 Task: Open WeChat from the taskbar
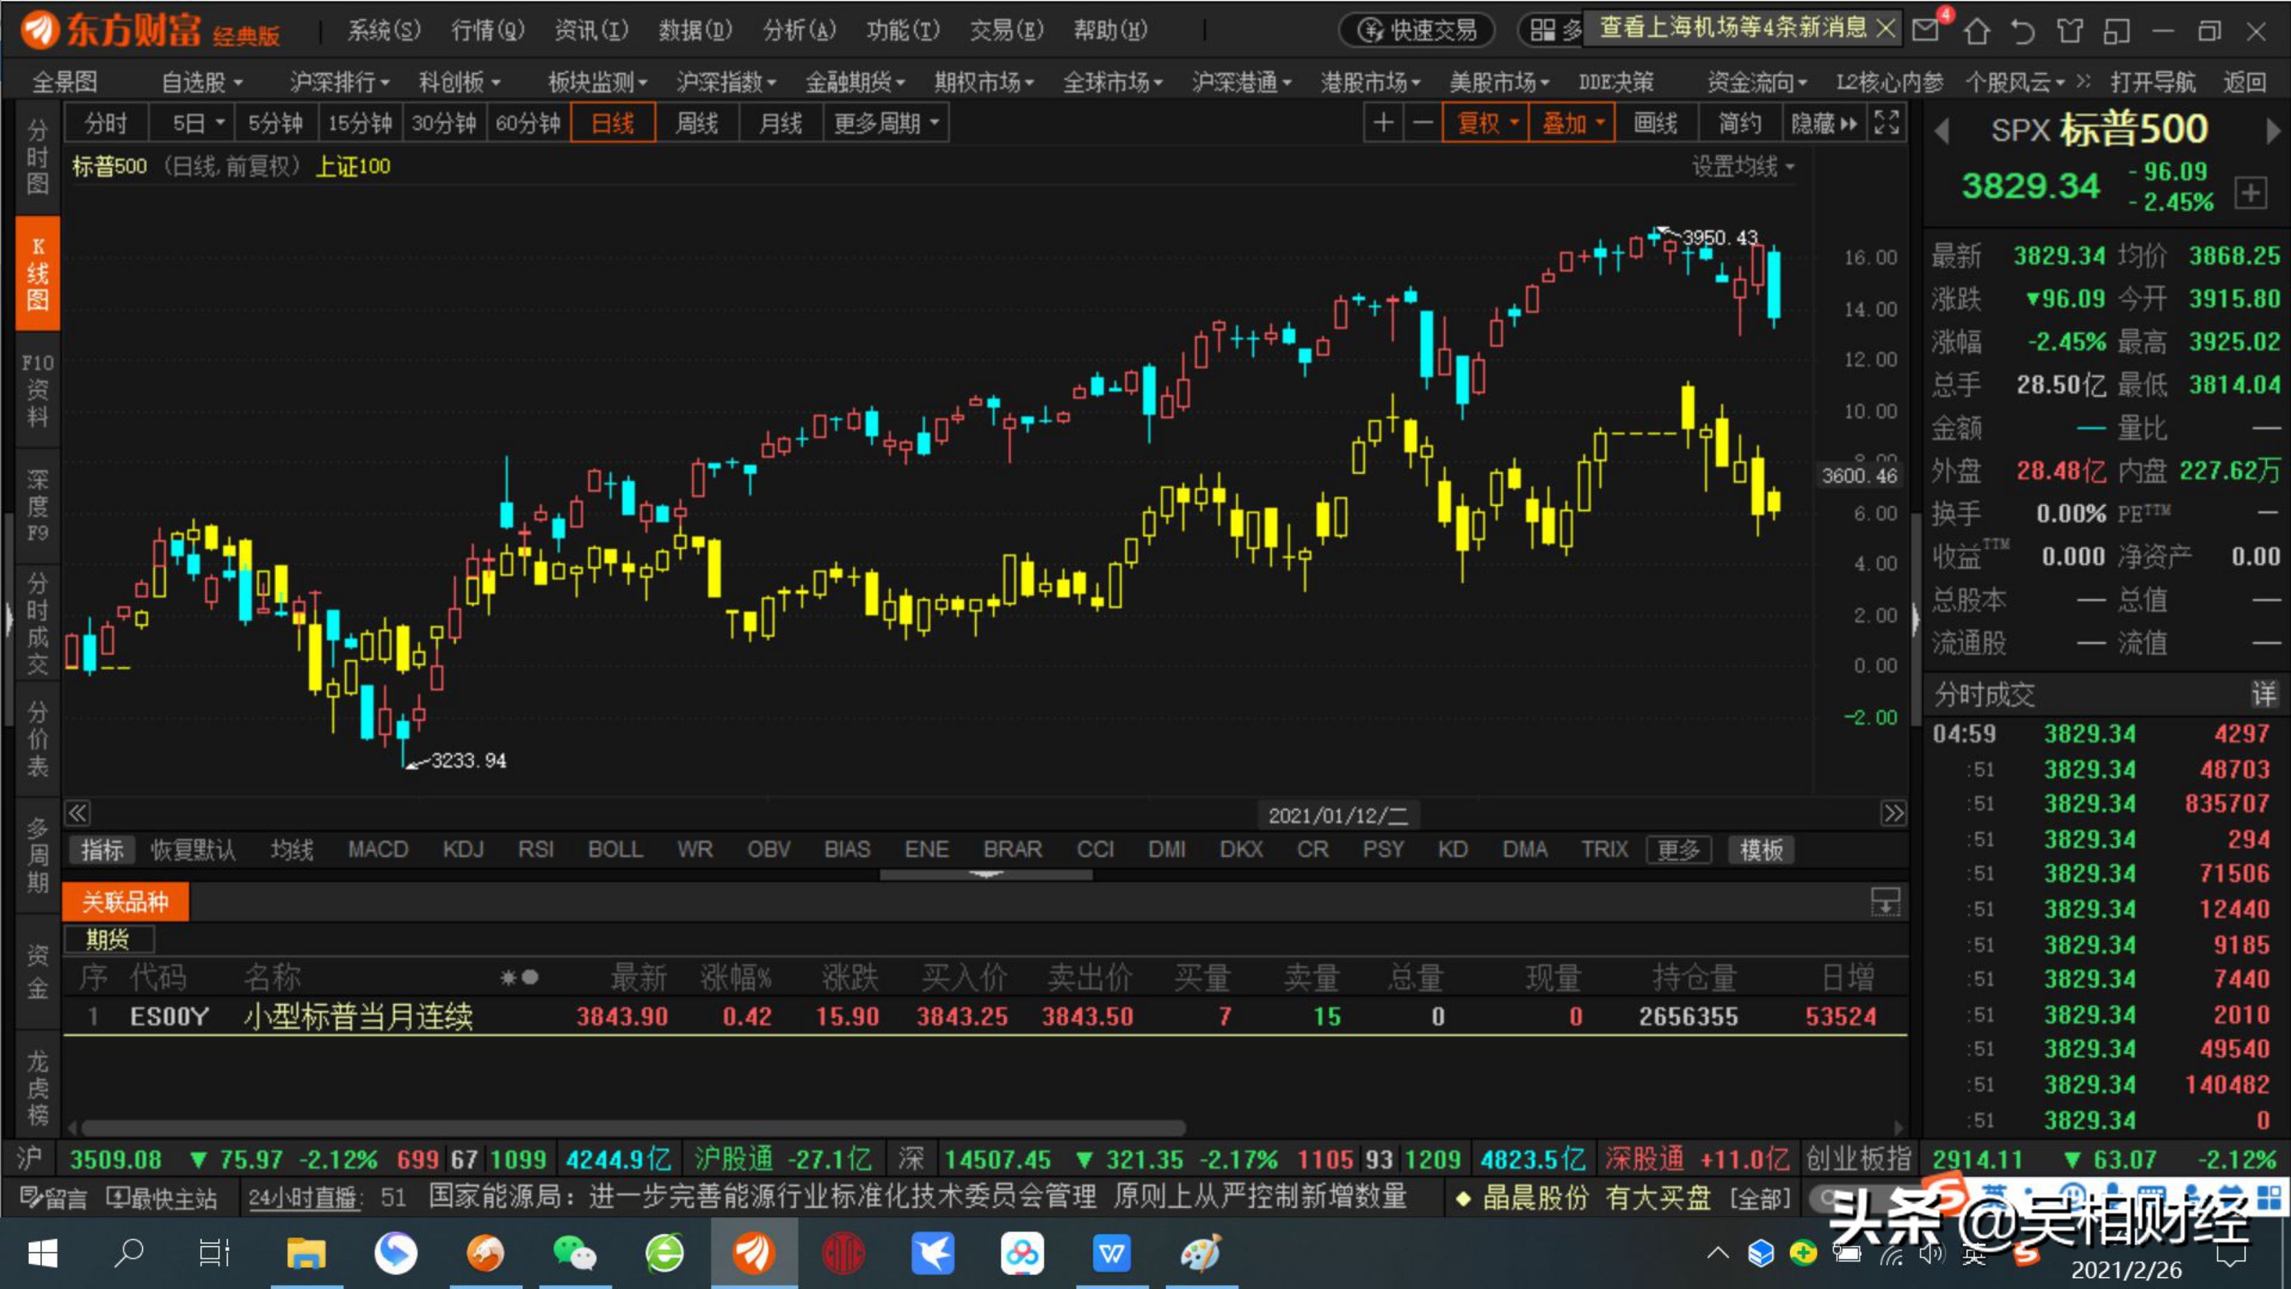(575, 1253)
